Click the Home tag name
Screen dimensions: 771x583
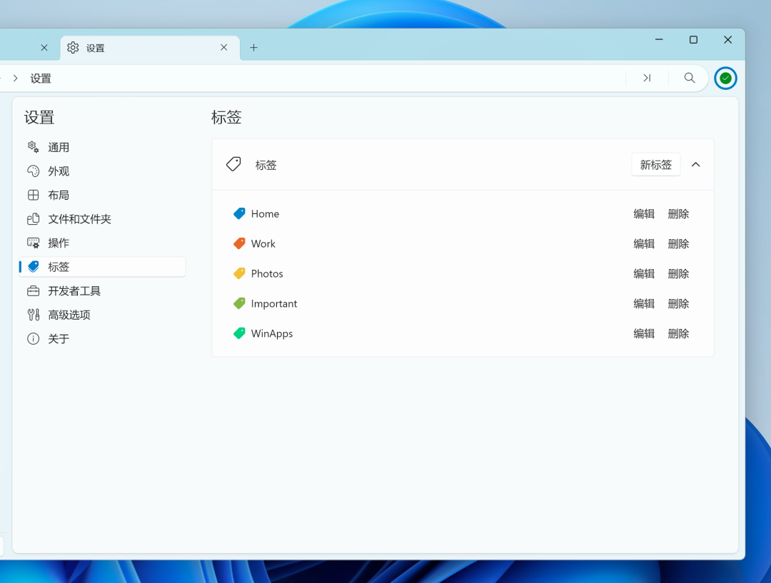(x=265, y=214)
